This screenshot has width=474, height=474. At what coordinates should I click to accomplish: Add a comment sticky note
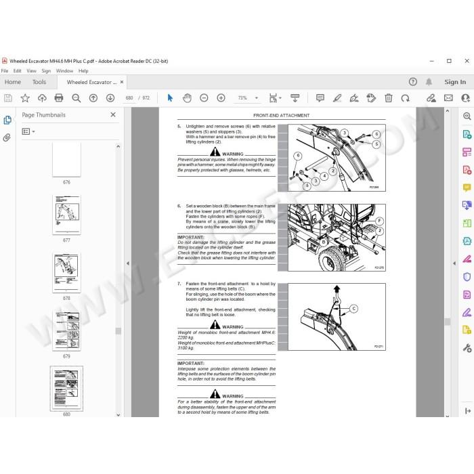pos(320,98)
